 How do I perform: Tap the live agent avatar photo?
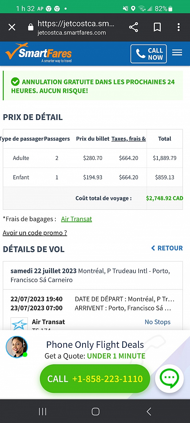coord(16,347)
